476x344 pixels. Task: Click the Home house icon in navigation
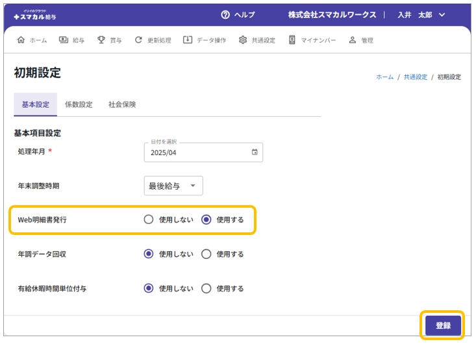coord(21,40)
